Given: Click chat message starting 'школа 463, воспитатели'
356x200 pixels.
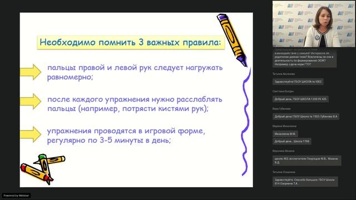Looking at the screenshot, I should pos(306,161).
